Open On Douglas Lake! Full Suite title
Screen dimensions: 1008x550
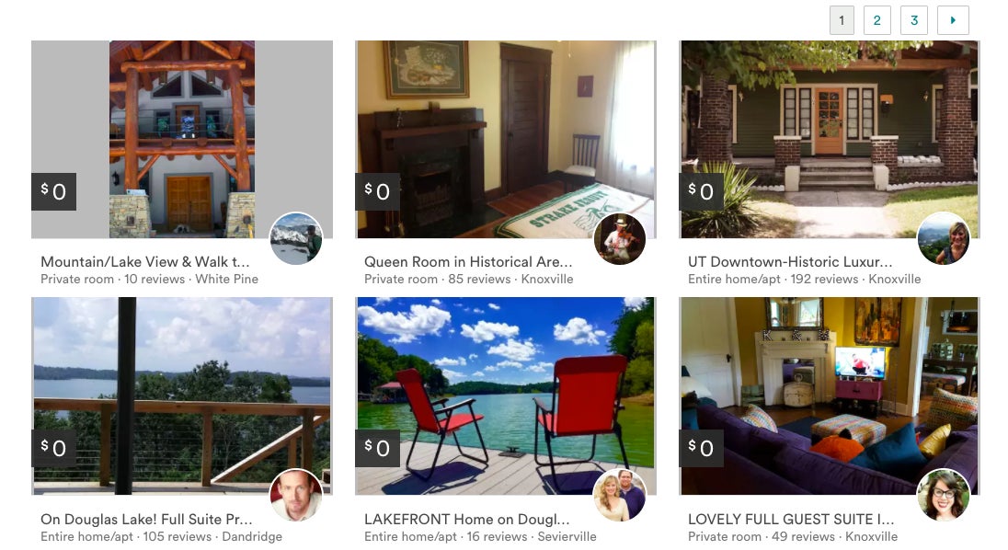point(146,519)
